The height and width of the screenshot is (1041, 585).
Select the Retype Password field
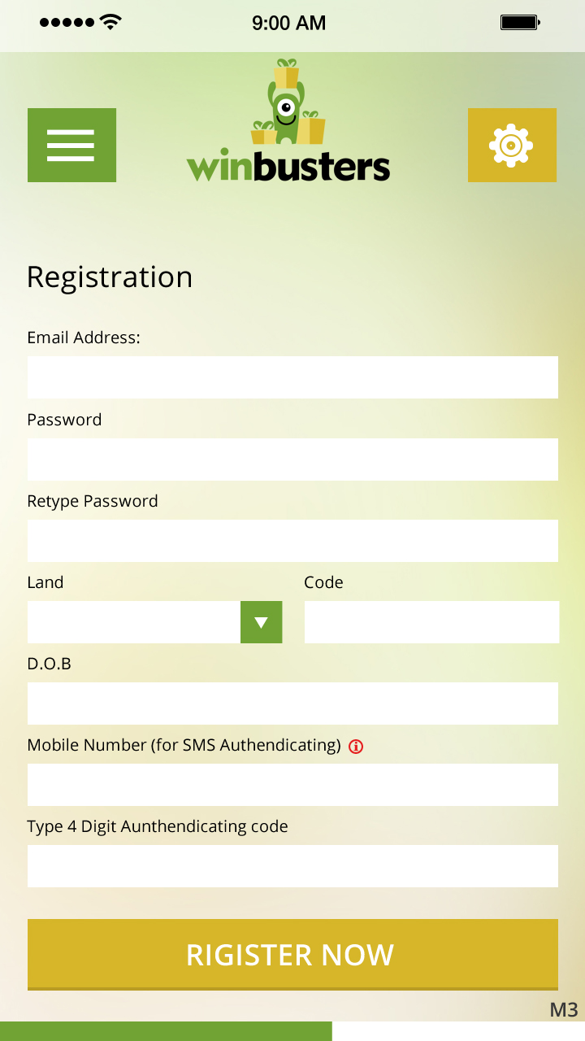click(x=292, y=541)
